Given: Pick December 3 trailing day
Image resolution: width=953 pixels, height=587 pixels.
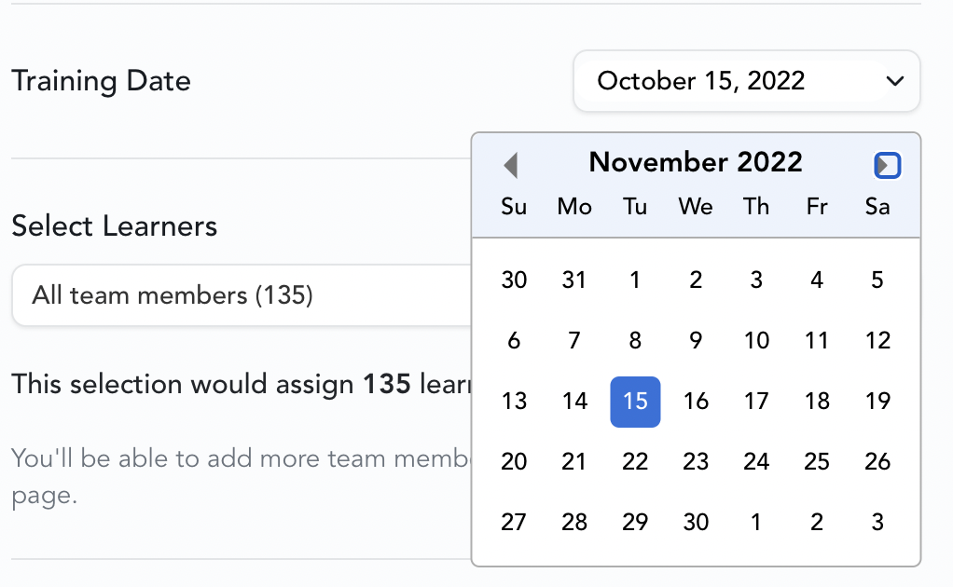Looking at the screenshot, I should (877, 522).
